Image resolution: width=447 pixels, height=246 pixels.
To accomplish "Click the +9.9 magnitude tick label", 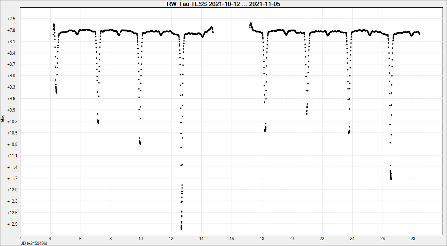I will click(x=11, y=110).
